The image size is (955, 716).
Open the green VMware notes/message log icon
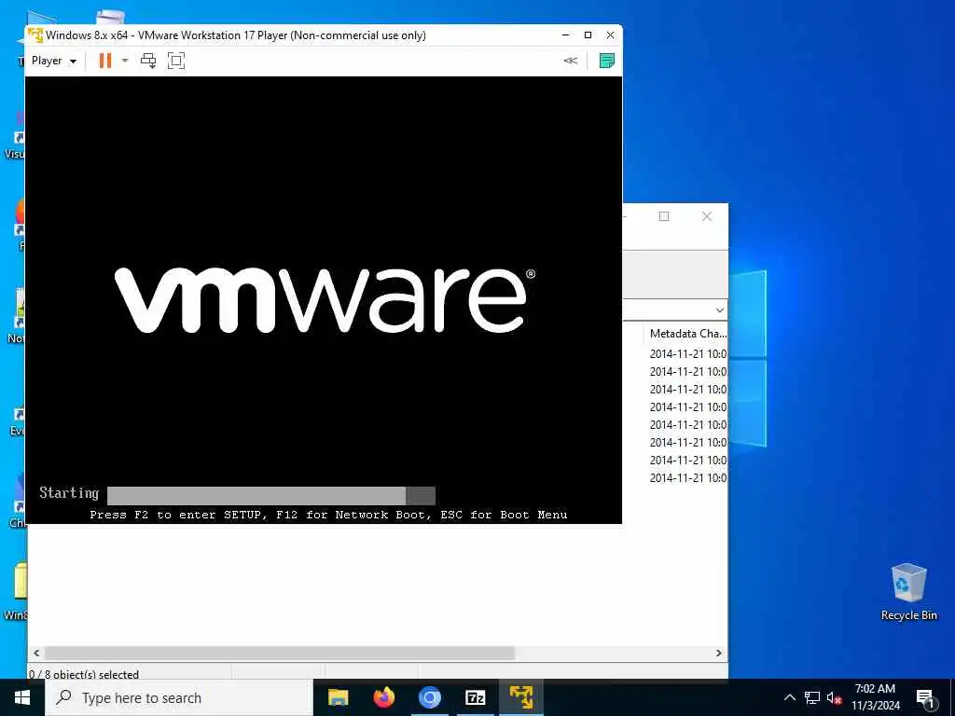coord(606,61)
